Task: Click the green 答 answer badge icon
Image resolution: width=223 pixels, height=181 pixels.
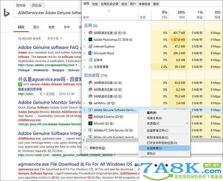Action: click(x=20, y=84)
